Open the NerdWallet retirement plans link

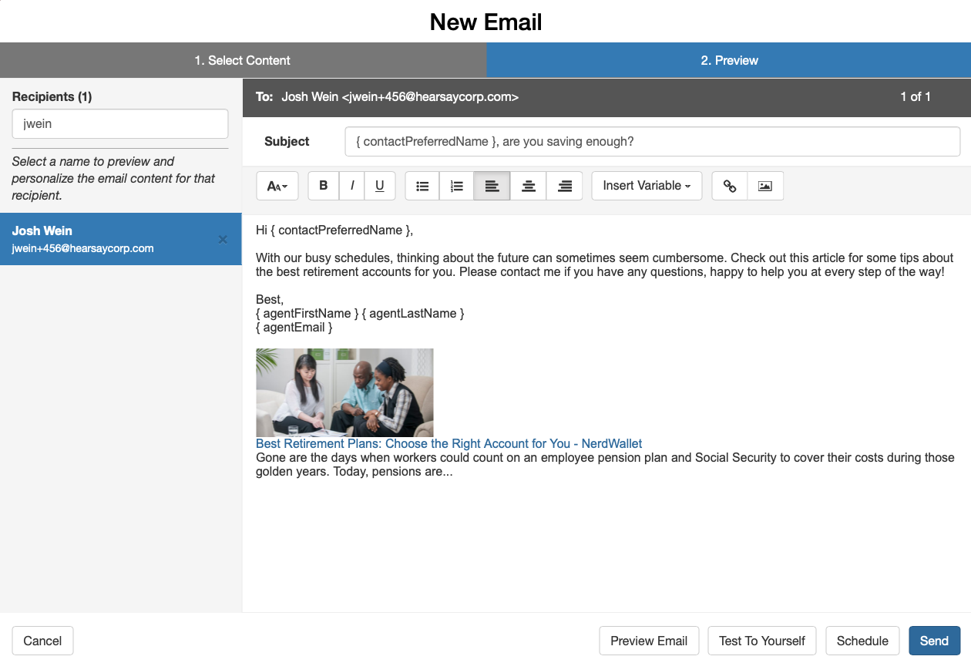point(449,443)
